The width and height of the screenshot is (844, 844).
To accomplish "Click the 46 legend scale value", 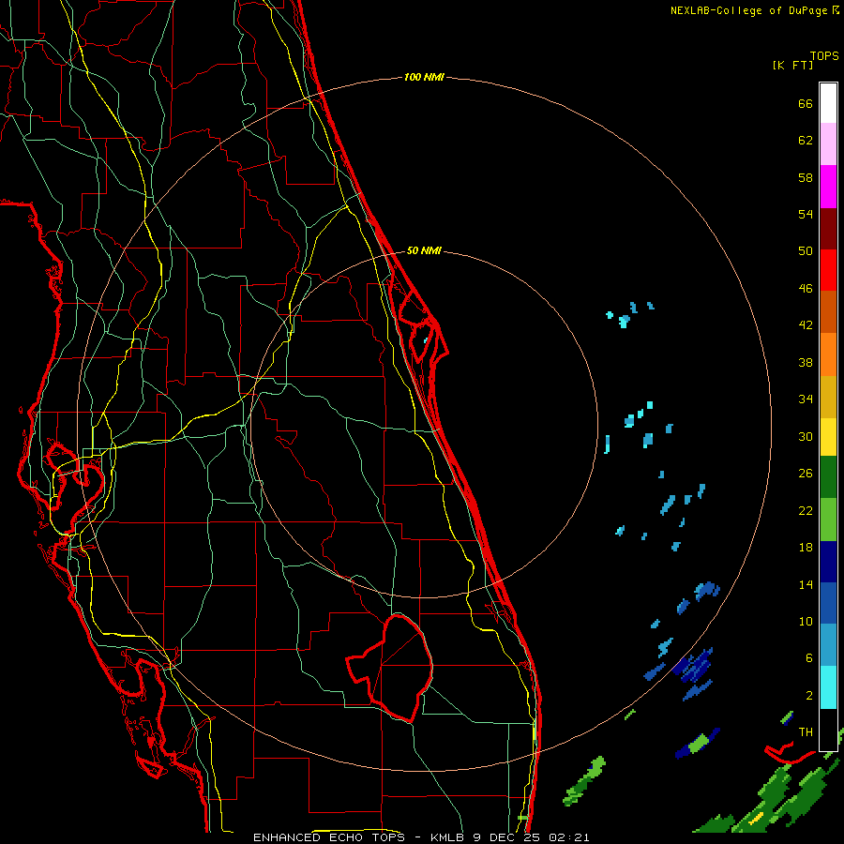I will (x=806, y=289).
